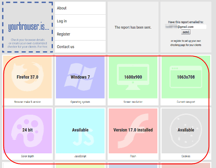Image resolution: width=216 pixels, height=168 pixels.
Task: Click the Screen resolution caption label
Action: point(133,102)
